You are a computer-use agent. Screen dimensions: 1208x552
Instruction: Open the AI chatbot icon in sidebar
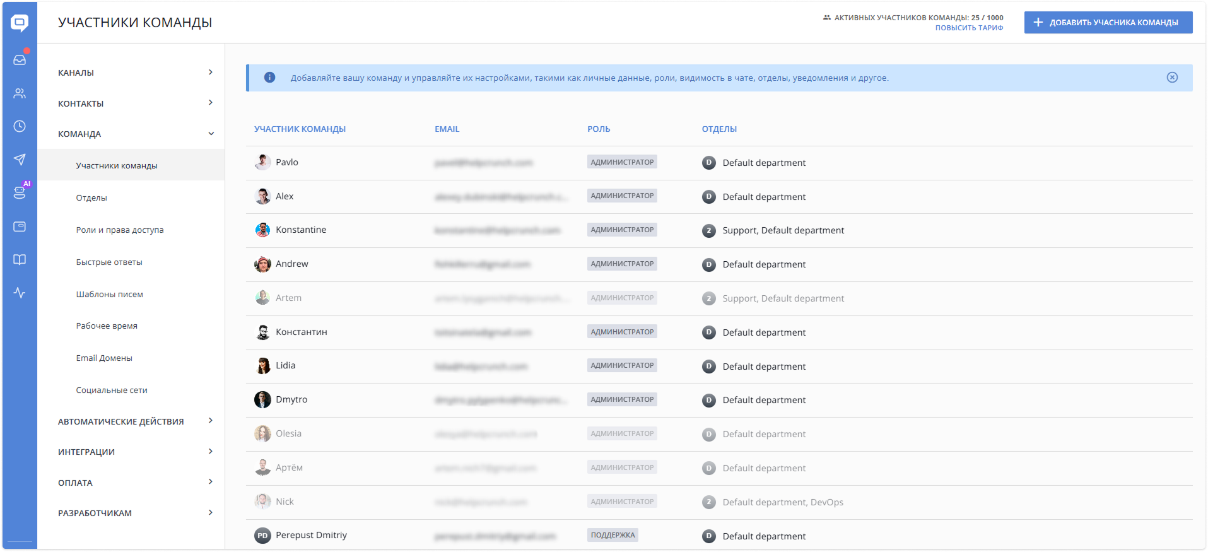coord(20,193)
